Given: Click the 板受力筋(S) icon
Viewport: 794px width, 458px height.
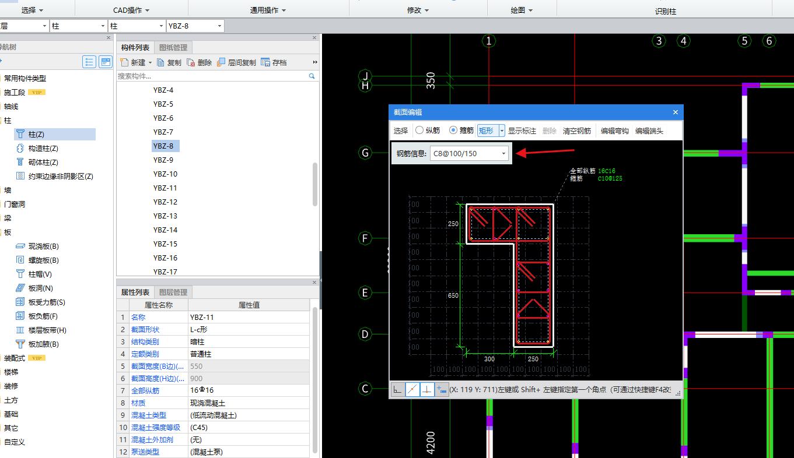Looking at the screenshot, I should tap(20, 302).
